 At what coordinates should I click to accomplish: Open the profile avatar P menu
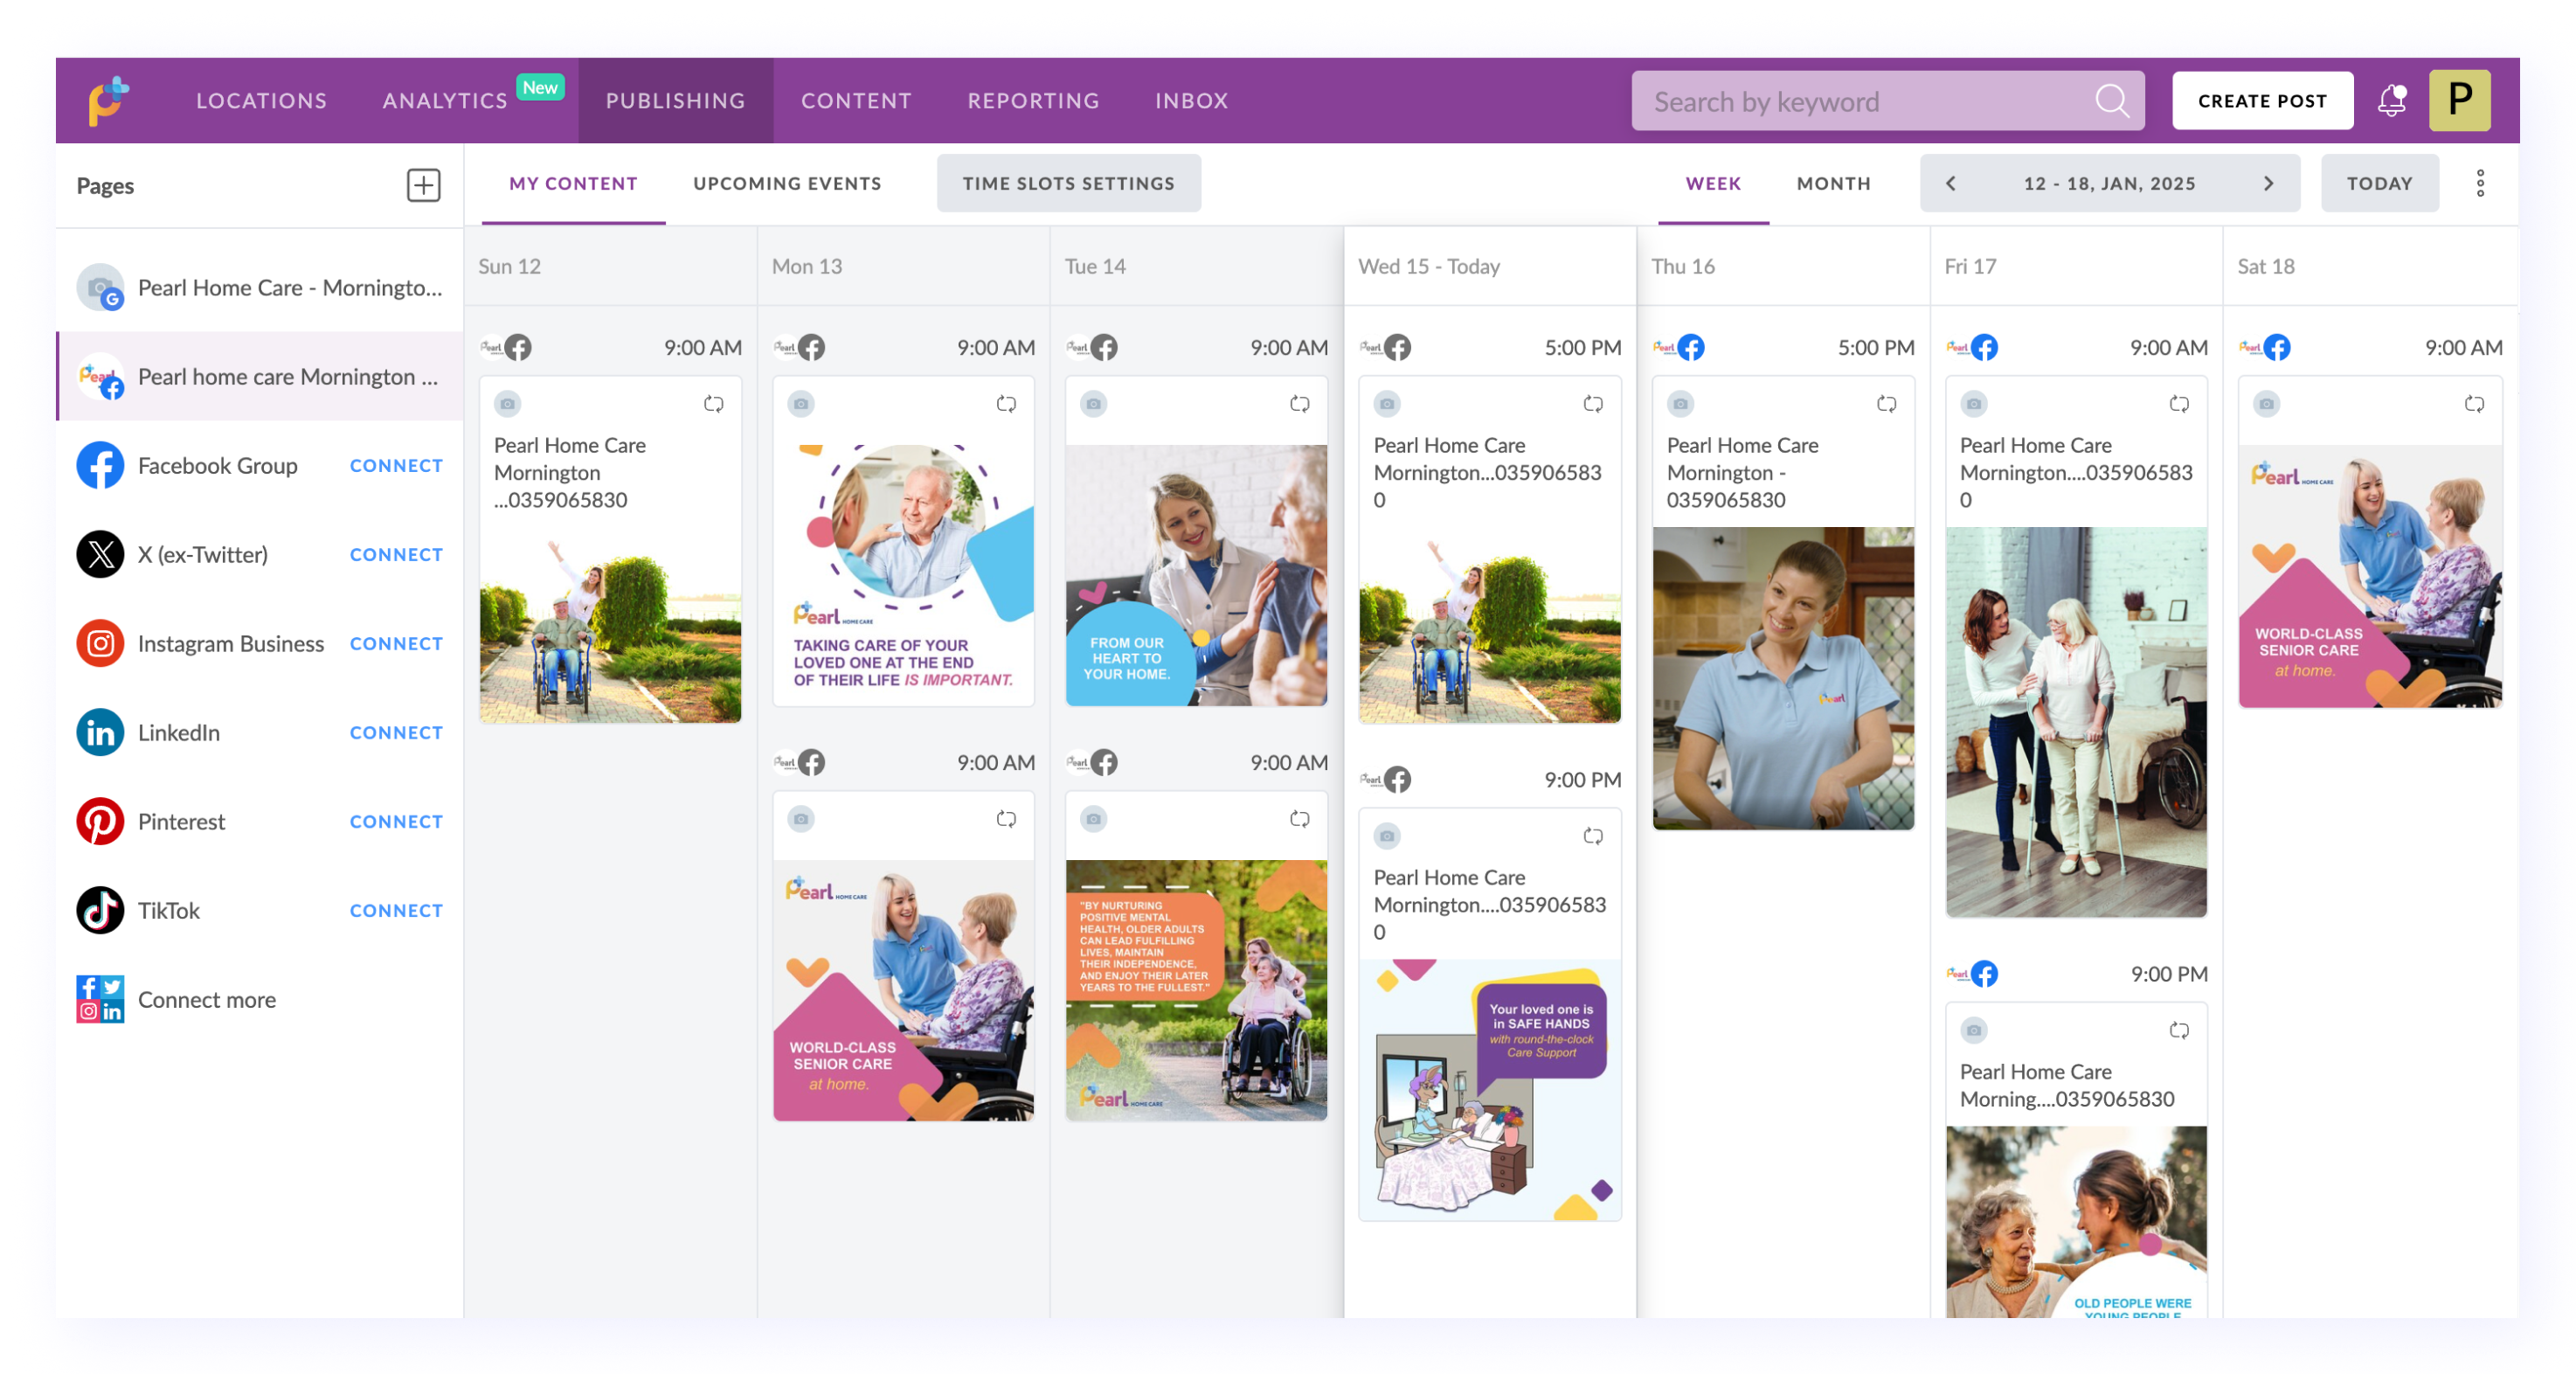[x=2459, y=100]
